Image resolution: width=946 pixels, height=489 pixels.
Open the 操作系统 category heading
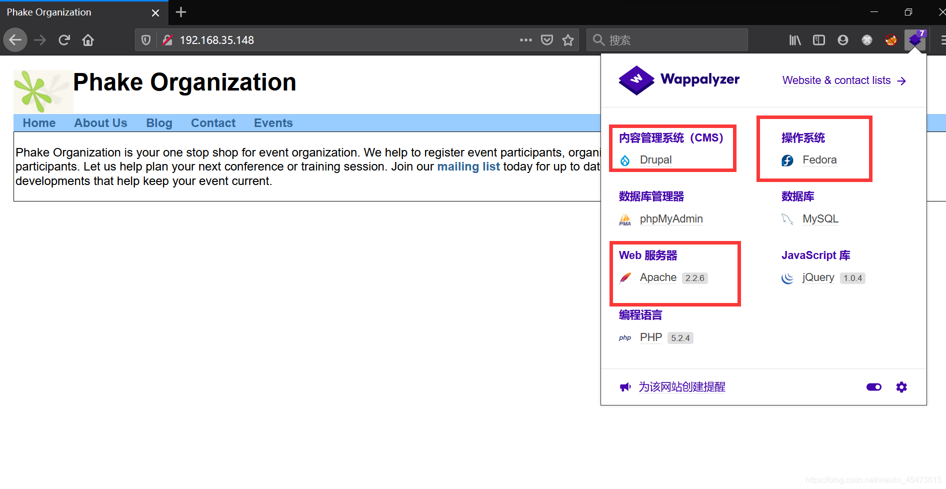803,138
